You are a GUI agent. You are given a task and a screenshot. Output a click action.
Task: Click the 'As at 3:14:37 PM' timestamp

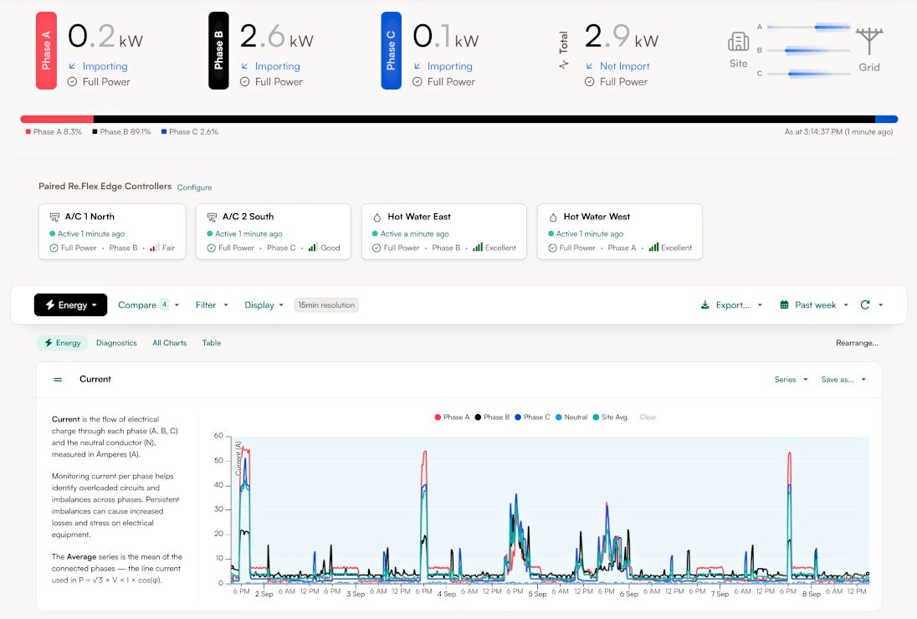click(x=838, y=132)
